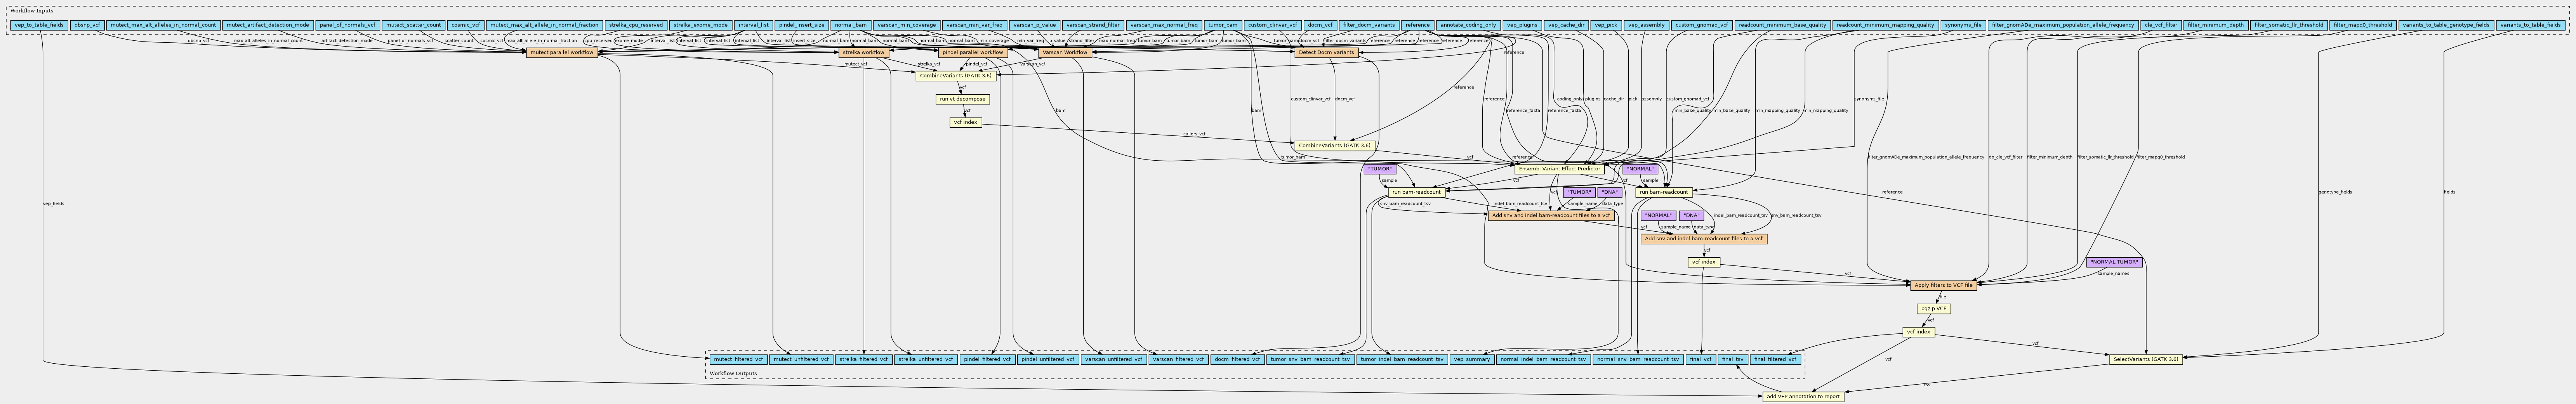Image resolution: width=2576 pixels, height=404 pixels.
Task: Select the reference input node
Action: (1417, 24)
